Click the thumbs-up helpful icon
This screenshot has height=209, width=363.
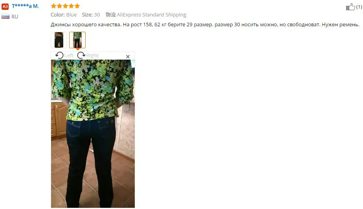point(350,7)
